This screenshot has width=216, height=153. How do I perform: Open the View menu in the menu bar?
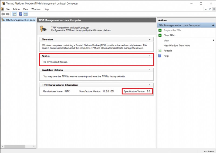pos(25,9)
